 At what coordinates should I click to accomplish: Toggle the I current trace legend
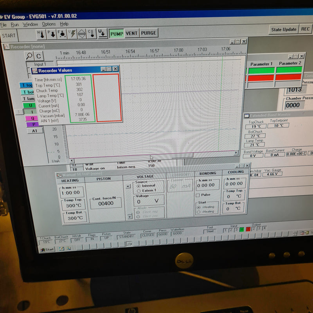click(x=31, y=112)
